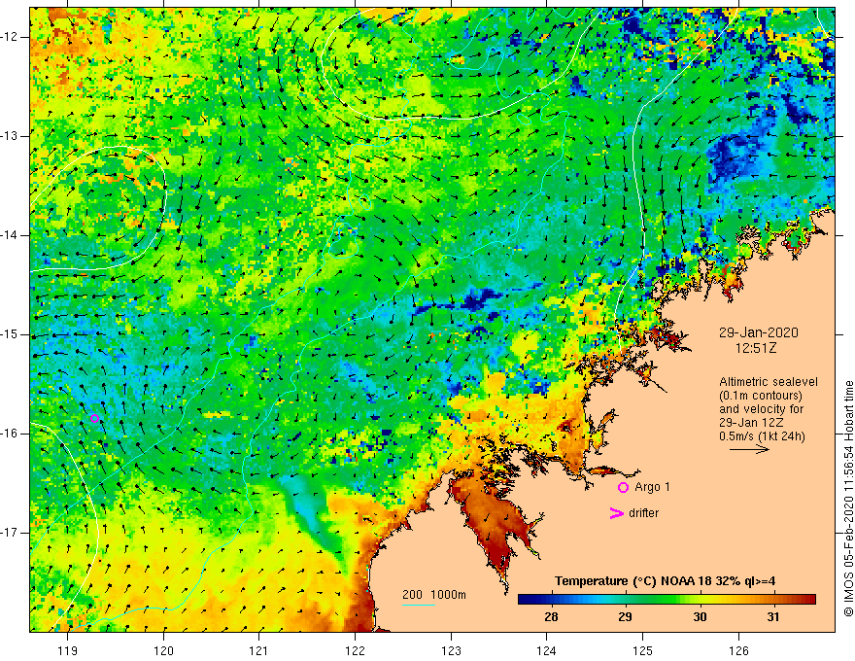Click the 'and velocity for' text line
Image resolution: width=855 pixels, height=661 pixels.
point(761,409)
